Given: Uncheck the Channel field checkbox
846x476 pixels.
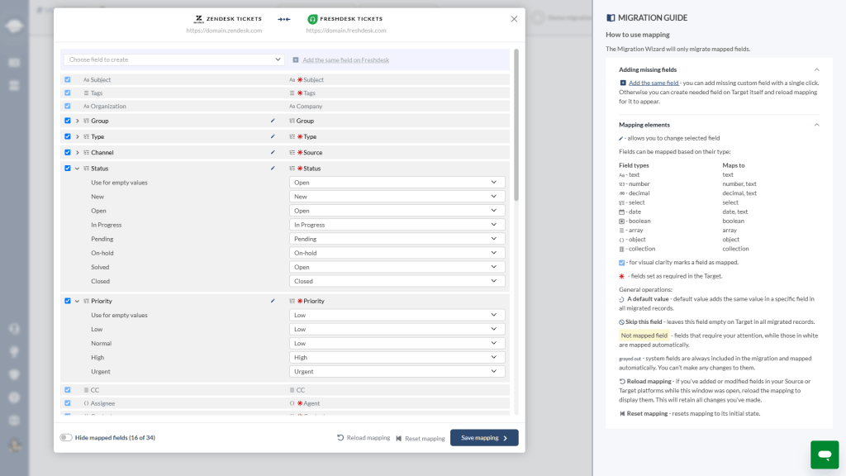Looking at the screenshot, I should [x=68, y=152].
